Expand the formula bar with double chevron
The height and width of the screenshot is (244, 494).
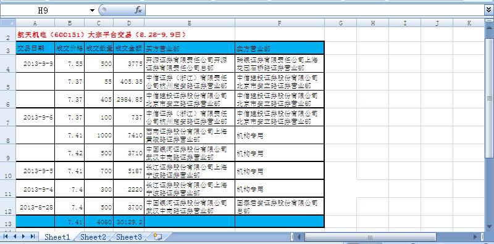coord(489,10)
